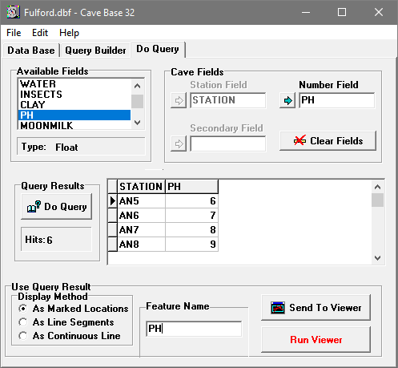
Task: Select the AN5 station cell
Action: (141, 201)
